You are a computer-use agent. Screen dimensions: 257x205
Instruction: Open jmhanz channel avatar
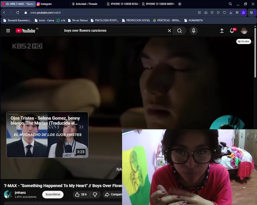(x=8, y=194)
